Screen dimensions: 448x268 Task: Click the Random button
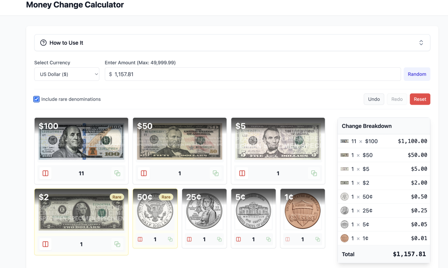[417, 74]
